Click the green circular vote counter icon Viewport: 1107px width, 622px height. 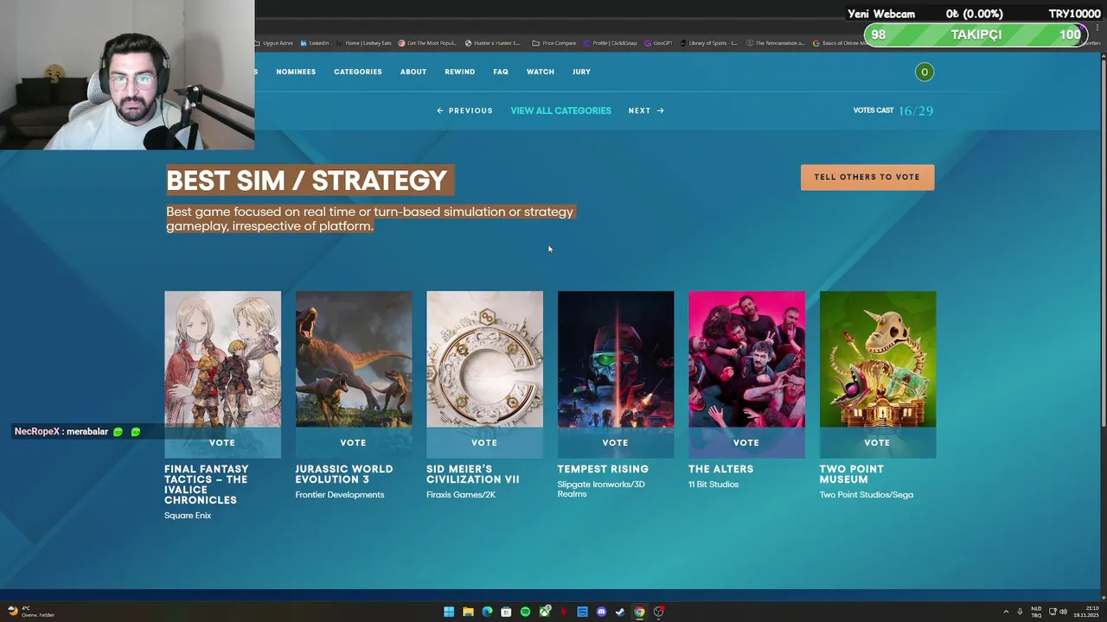tap(924, 72)
